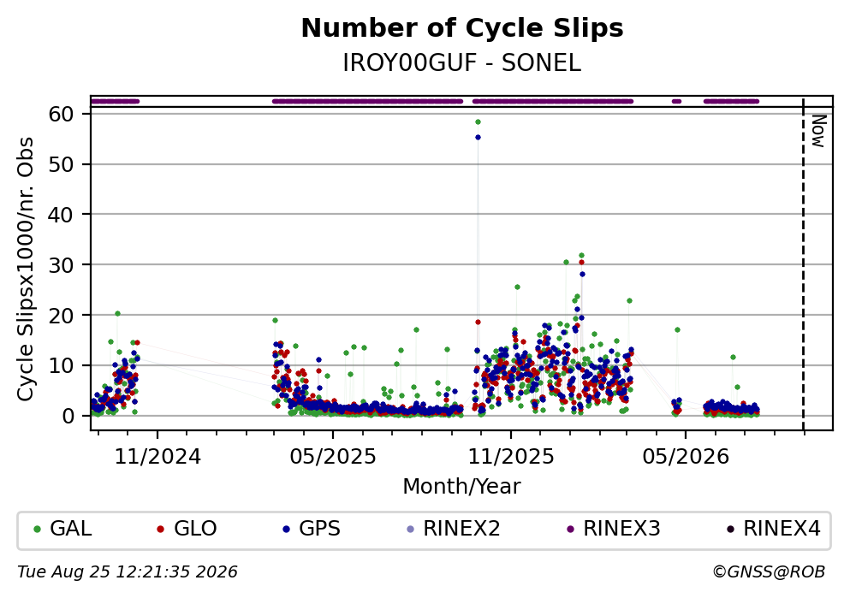Click the y-axis title 'Cycle Slipsx1000/nr. Obs'

[x=26, y=269]
